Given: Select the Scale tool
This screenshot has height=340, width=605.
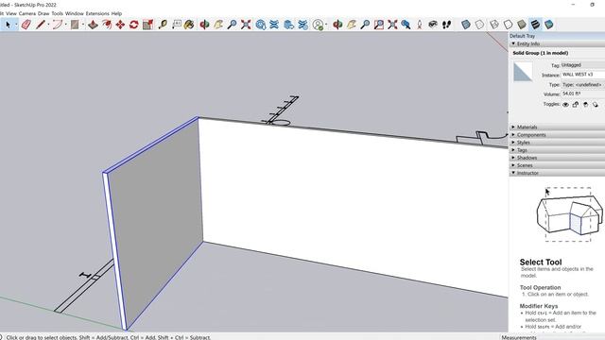Looking at the screenshot, I should 147,25.
